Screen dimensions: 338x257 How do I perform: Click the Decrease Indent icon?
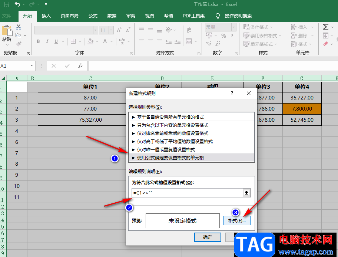tap(169, 41)
